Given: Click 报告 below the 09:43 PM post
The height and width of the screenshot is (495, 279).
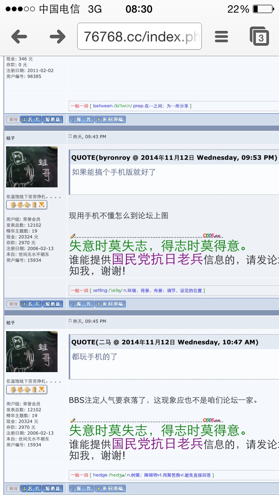Looking at the screenshot, I should [82, 304].
